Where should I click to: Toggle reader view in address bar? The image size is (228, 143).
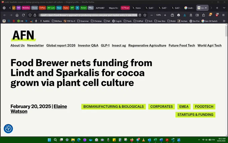tap(140, 15)
